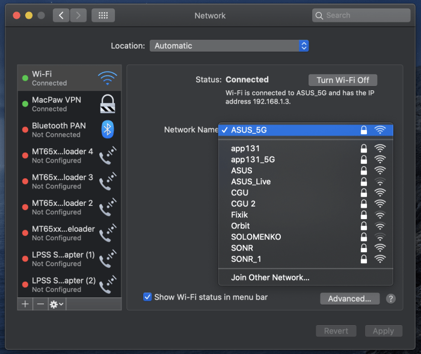Select MT65x...loader 3 service
421x354 pixels.
click(x=69, y=181)
